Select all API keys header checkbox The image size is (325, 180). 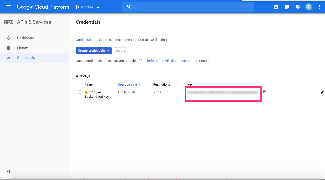(80, 84)
